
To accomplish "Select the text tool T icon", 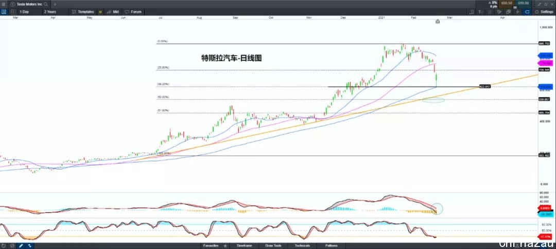I will tap(480, 12).
